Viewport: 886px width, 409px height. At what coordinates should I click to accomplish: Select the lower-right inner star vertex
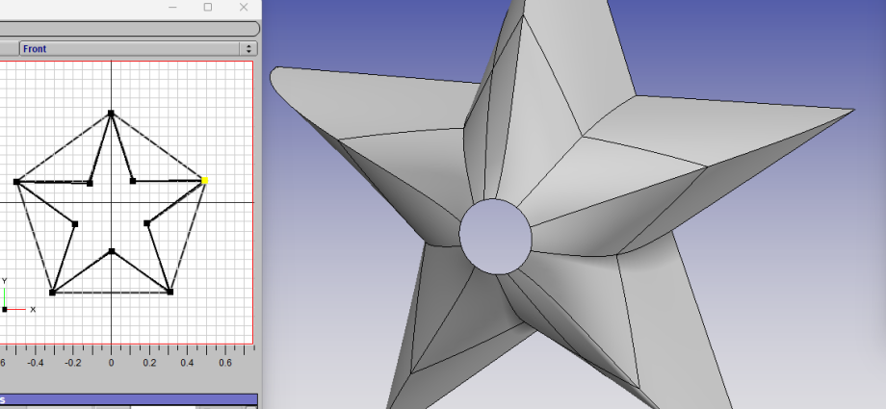(x=147, y=223)
